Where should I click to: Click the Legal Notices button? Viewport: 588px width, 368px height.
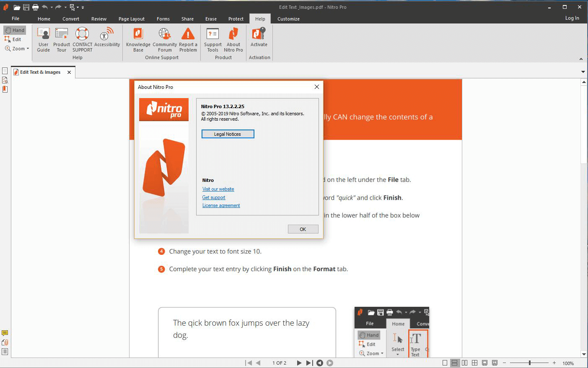pyautogui.click(x=228, y=134)
